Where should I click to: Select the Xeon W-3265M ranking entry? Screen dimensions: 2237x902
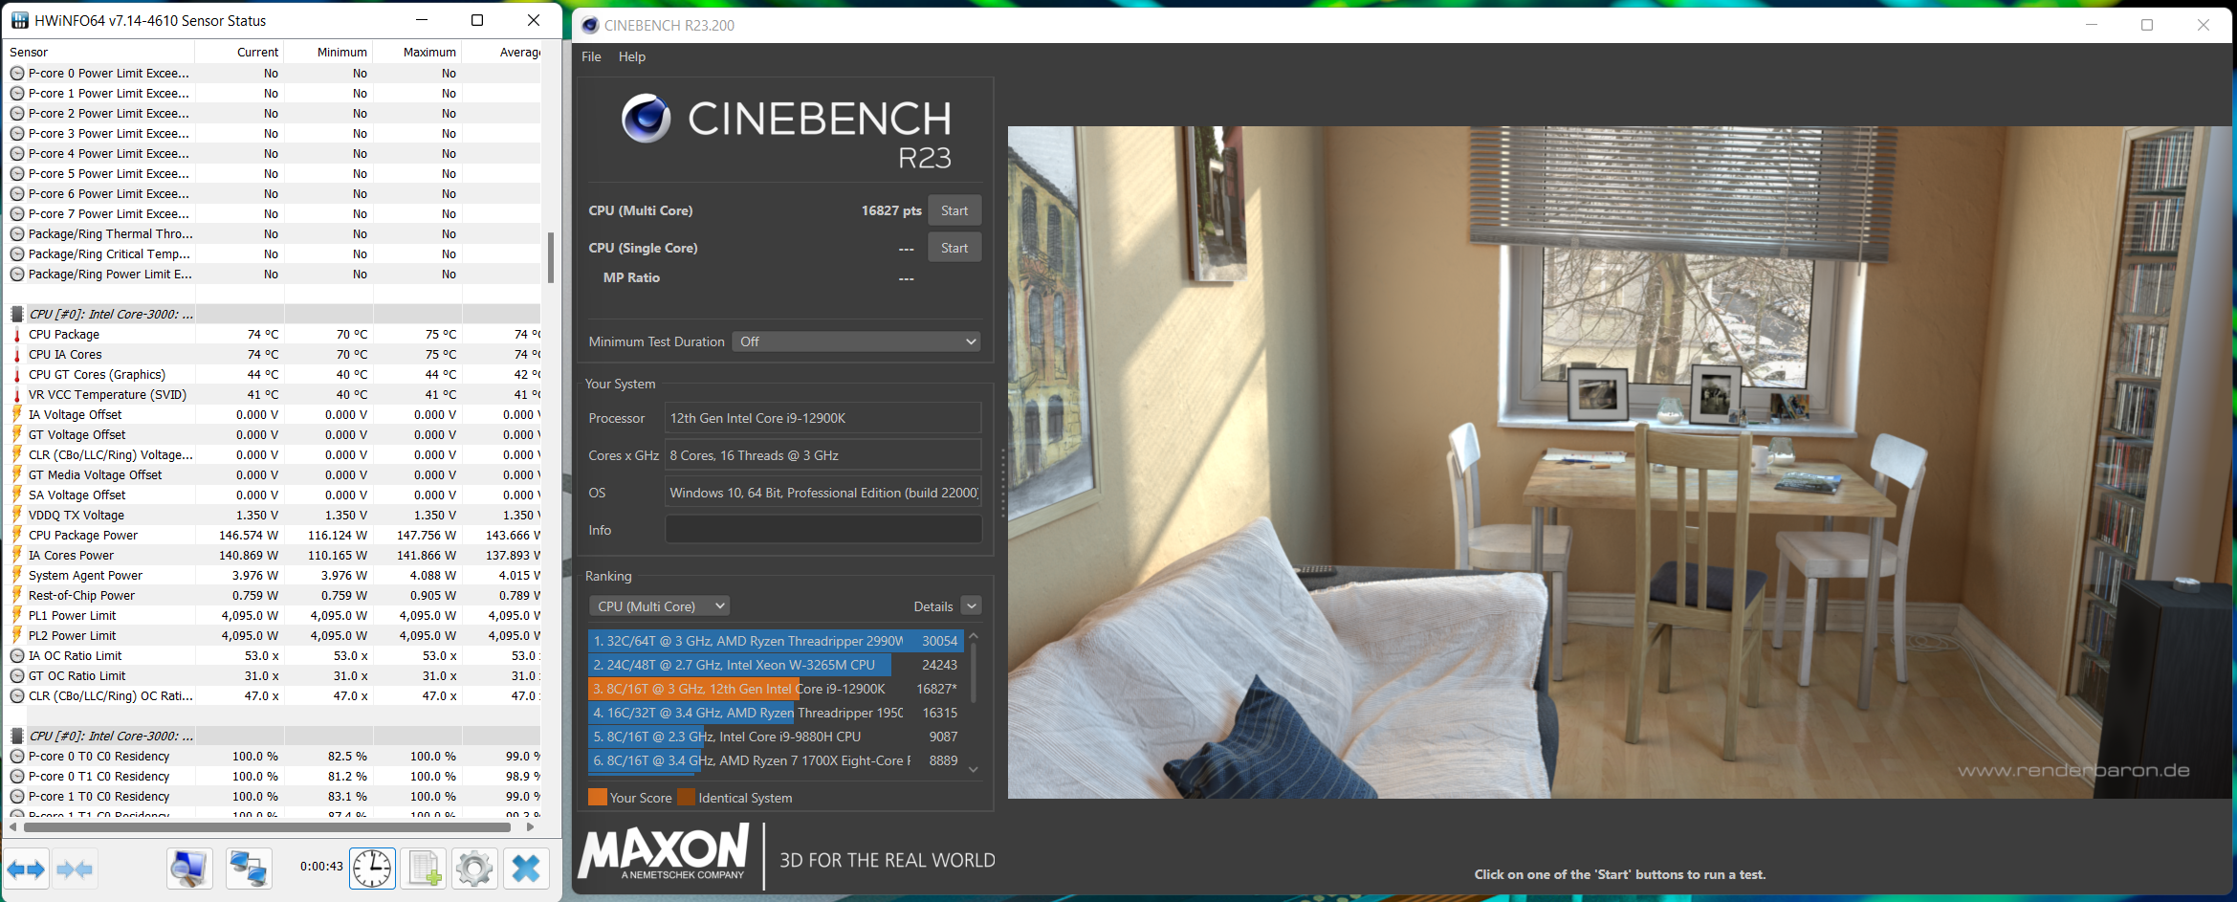tap(776, 665)
